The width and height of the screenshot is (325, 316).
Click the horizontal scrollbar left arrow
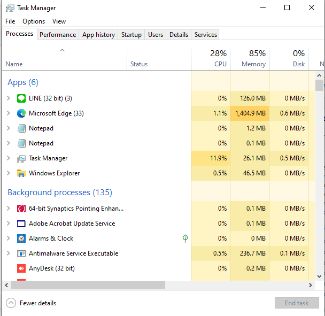6,286
